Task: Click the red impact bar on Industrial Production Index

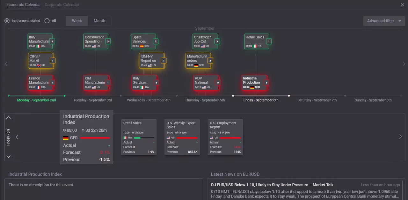Action: (x=95, y=138)
